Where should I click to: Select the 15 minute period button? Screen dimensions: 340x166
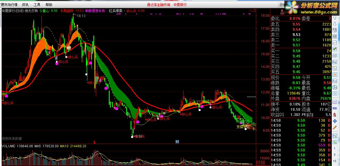(335, 161)
